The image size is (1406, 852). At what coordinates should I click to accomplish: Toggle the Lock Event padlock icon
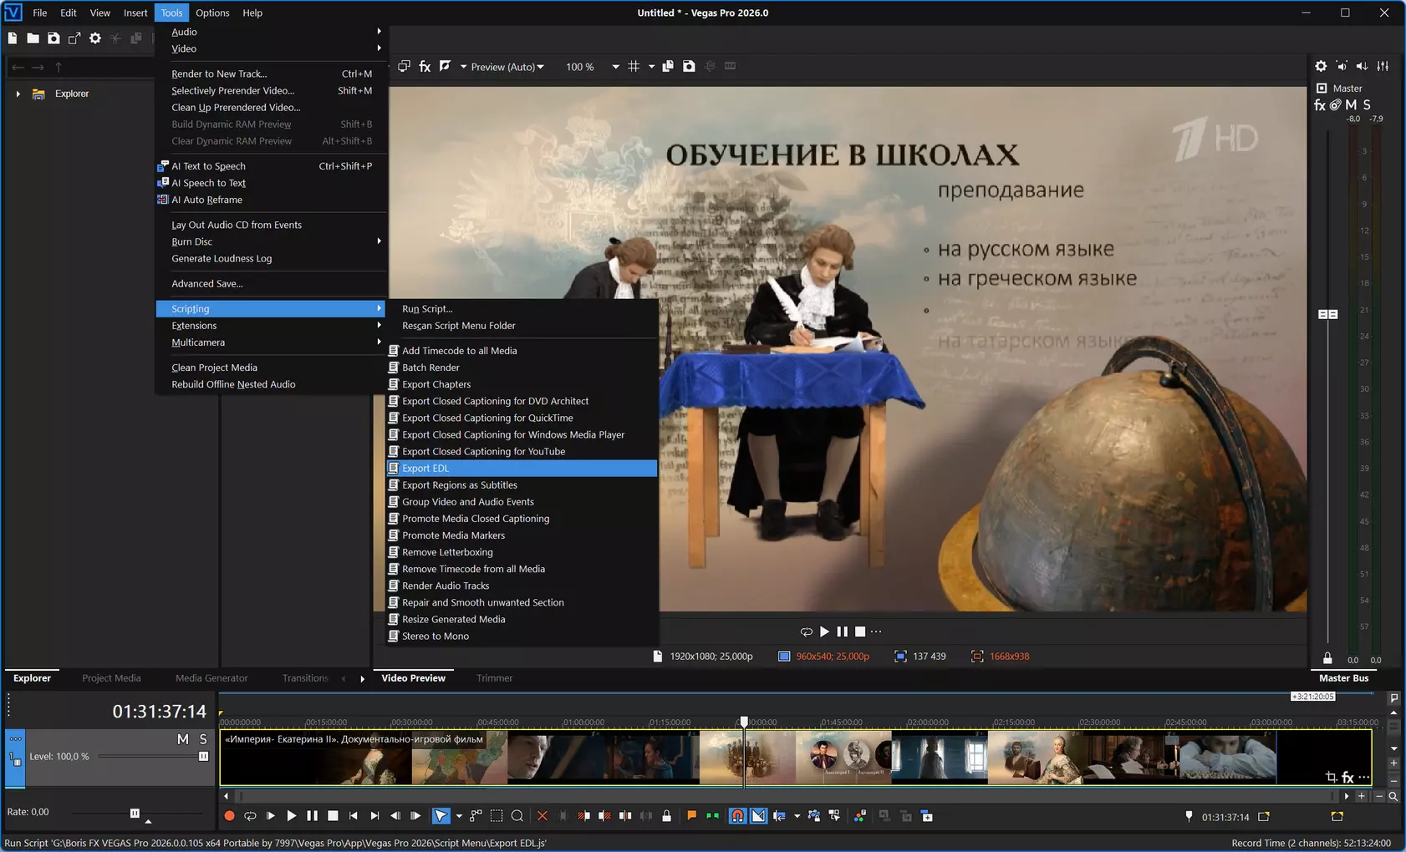click(666, 816)
